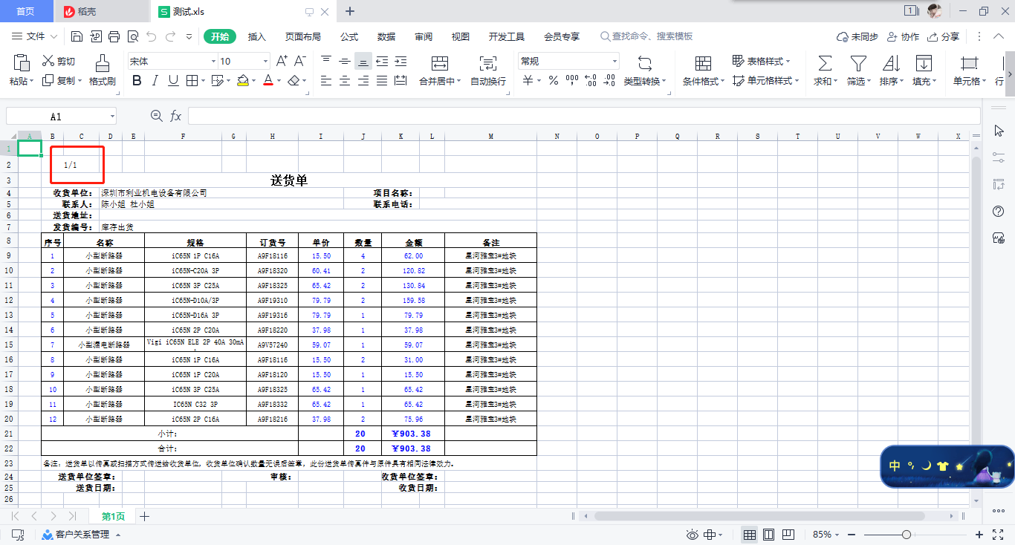Screen dimensions: 1015x545
Task: Toggle right horizontal text alignment
Action: pos(363,81)
